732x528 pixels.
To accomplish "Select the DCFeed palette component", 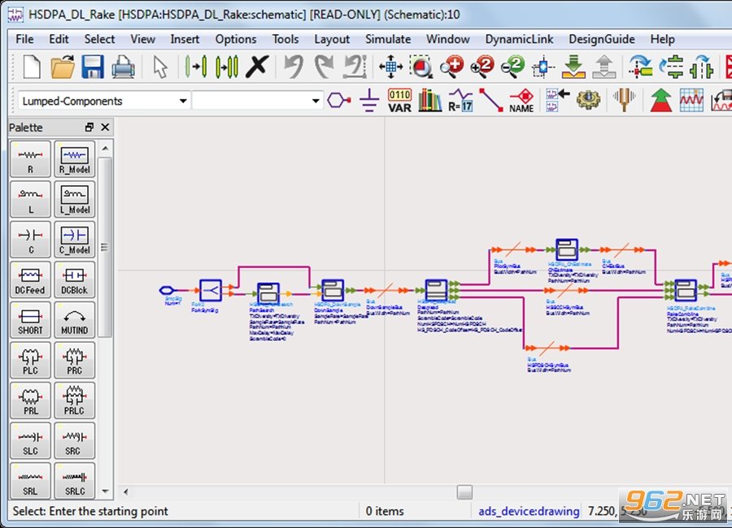I will (30, 279).
